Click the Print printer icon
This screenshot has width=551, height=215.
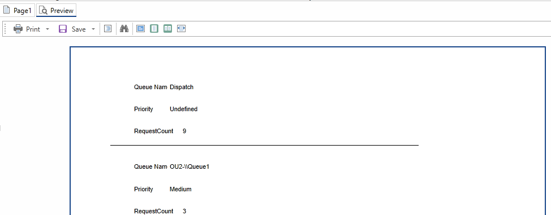[x=18, y=29]
